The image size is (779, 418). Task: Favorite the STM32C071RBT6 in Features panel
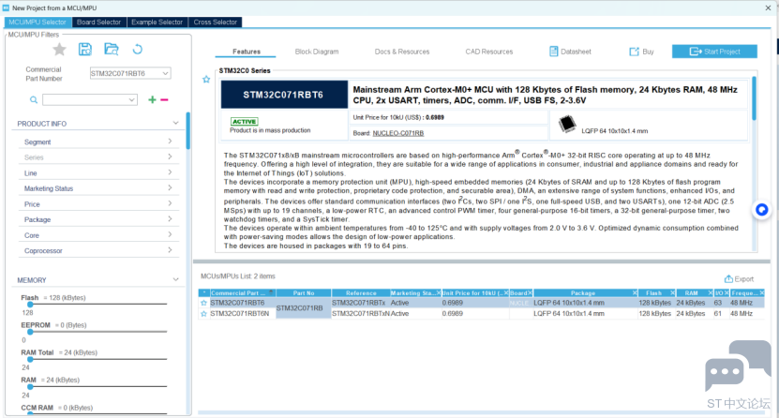206,80
